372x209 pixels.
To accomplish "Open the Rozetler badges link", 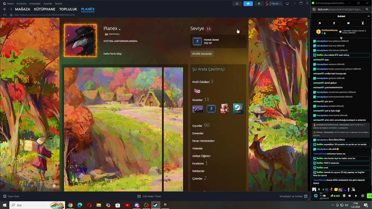I will pyautogui.click(x=198, y=100).
